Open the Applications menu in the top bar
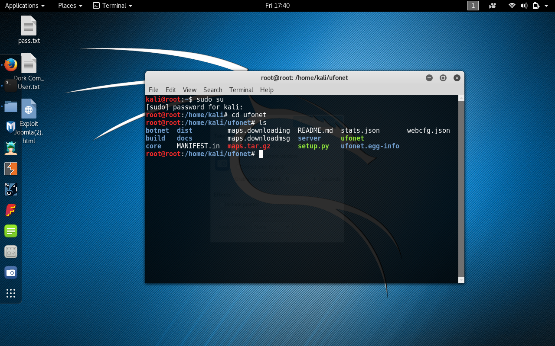This screenshot has width=555, height=346. click(x=25, y=6)
